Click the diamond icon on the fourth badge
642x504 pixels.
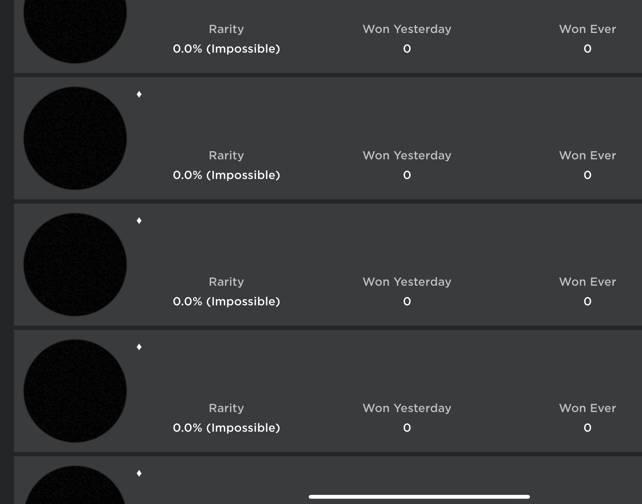(139, 347)
